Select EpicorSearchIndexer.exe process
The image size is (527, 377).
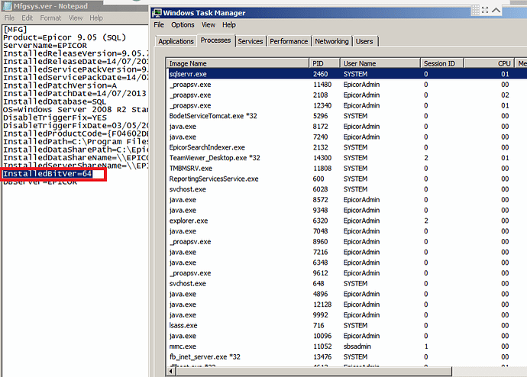tap(348, 147)
